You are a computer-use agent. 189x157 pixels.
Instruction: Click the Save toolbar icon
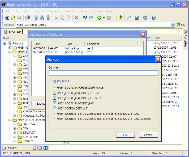tap(19, 18)
